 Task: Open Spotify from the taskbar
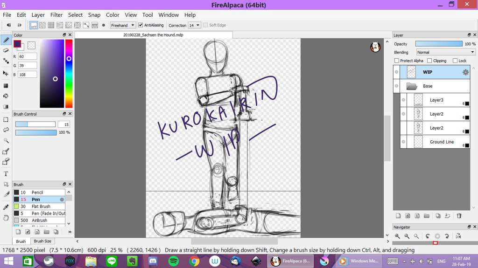(174, 261)
